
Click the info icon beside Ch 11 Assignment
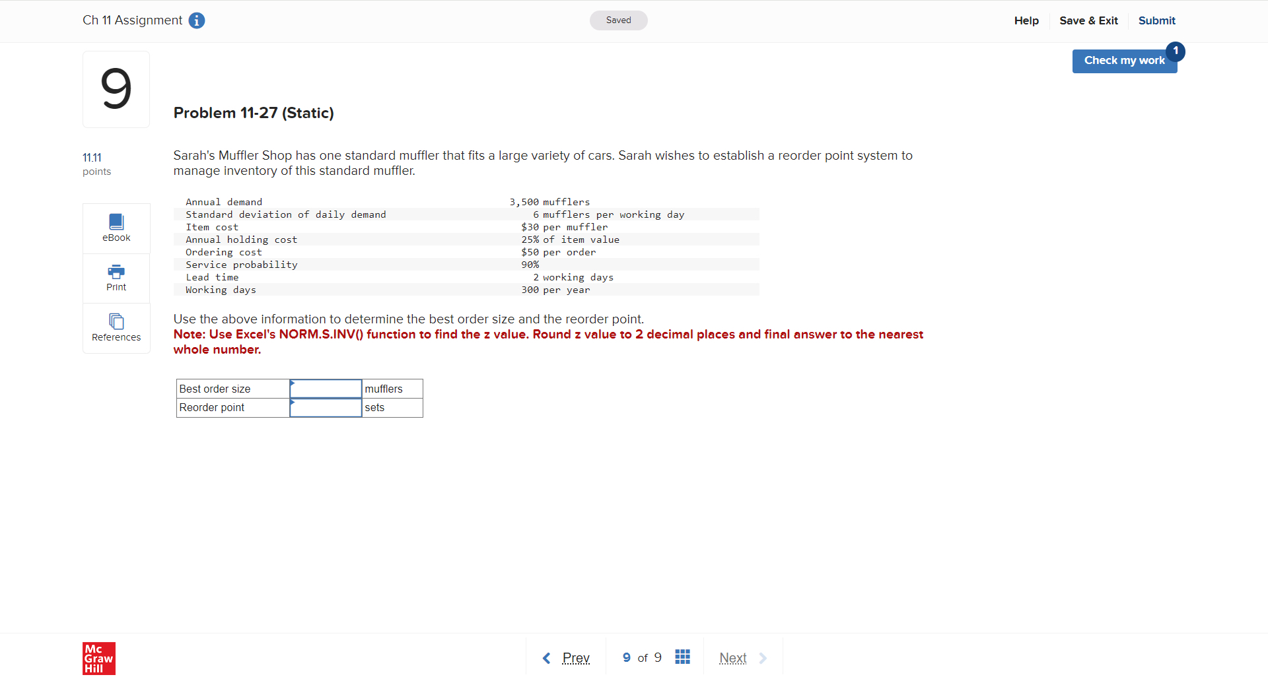[196, 20]
